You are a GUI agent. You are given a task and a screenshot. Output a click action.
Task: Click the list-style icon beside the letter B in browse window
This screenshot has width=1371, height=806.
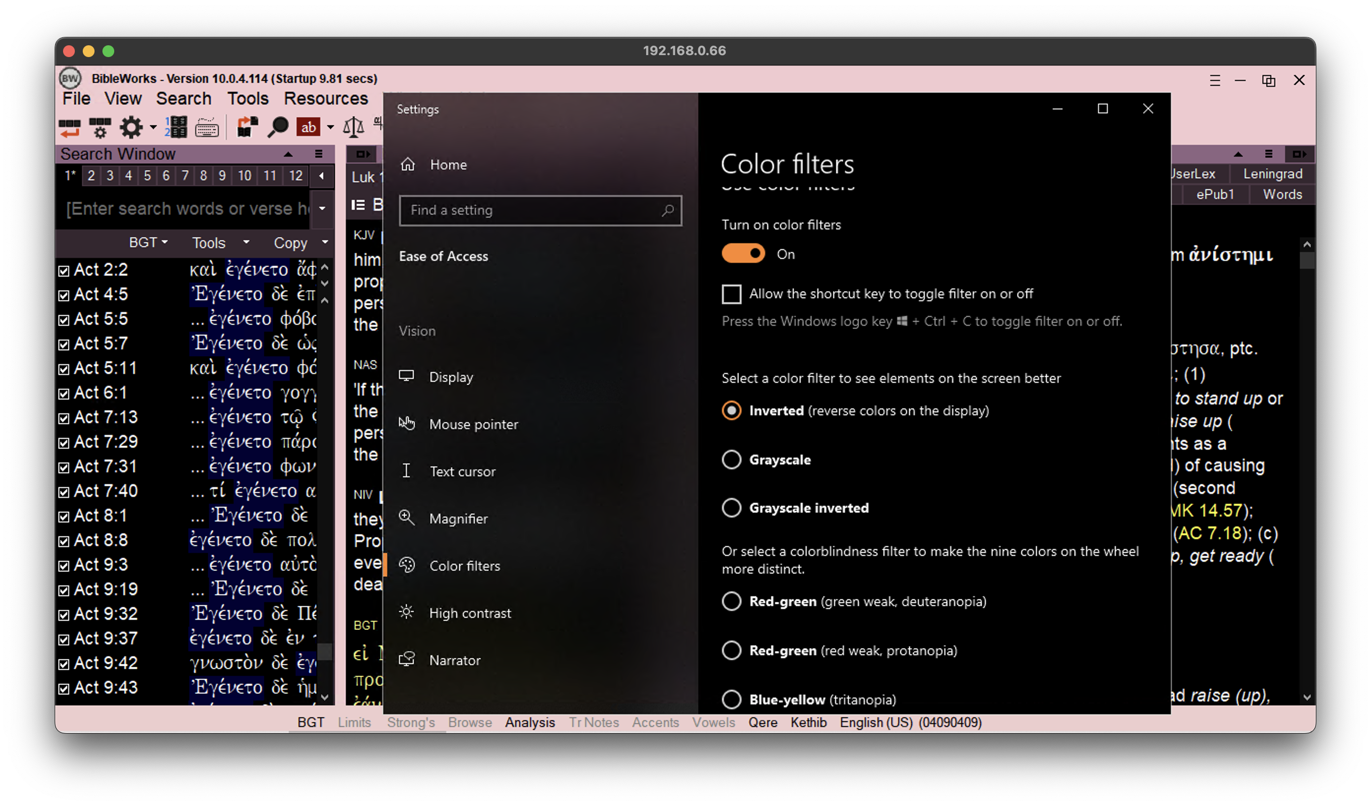(x=358, y=205)
